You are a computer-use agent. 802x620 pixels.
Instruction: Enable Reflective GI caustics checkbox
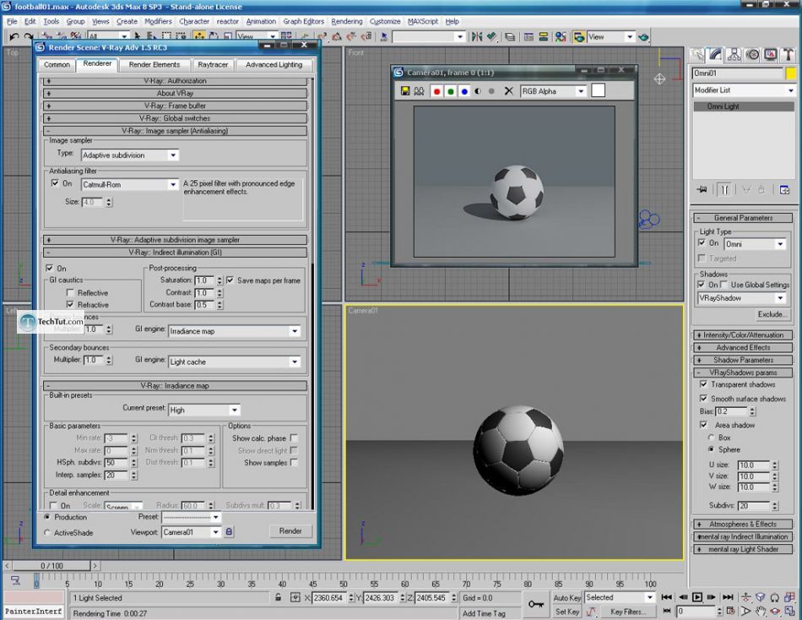coord(70,293)
